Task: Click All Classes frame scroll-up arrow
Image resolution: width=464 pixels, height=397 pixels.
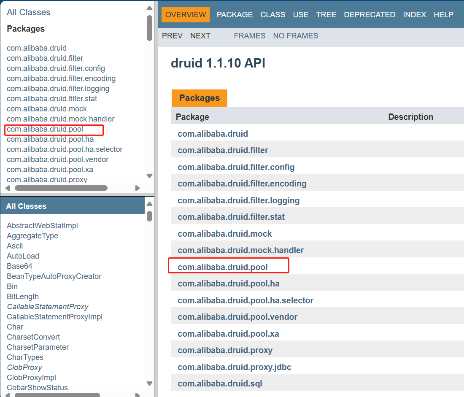Action: (149, 204)
